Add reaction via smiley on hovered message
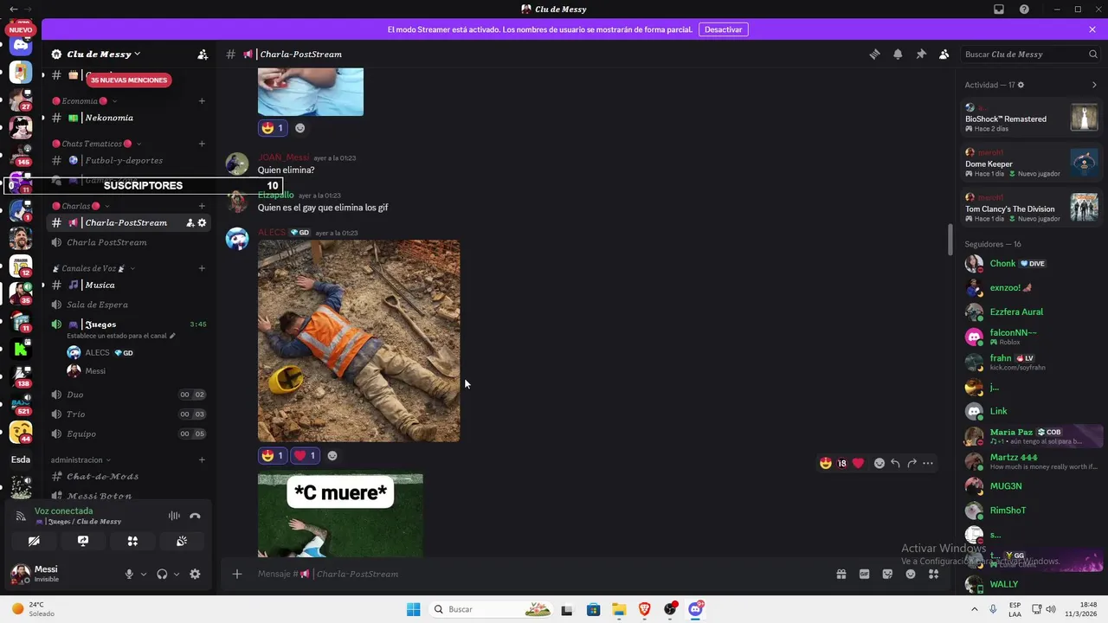1108x623 pixels. click(879, 463)
